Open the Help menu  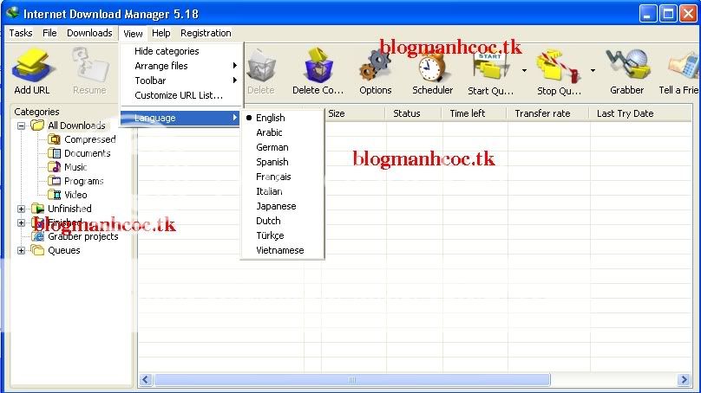161,33
